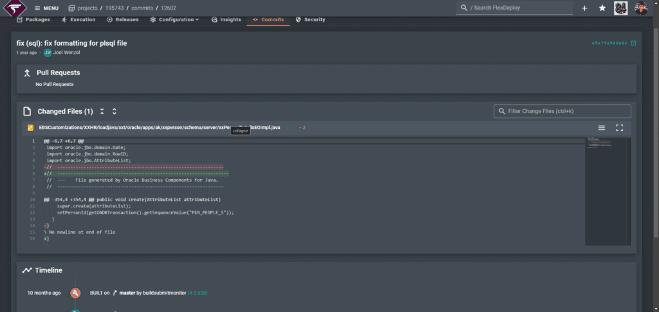659x312 pixels.
Task: Focus Filter Change Files field
Action: tap(562, 111)
